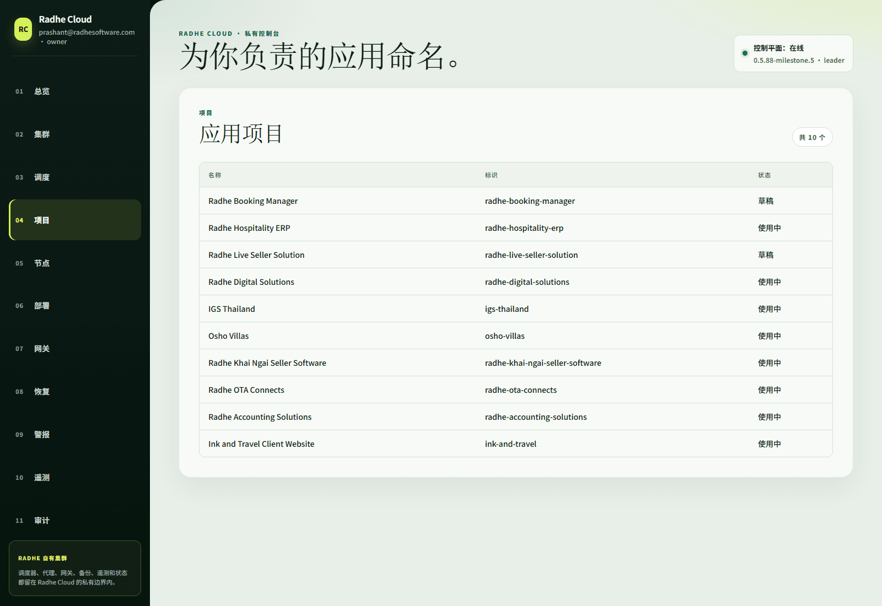Open the 总览 overview page
The height and width of the screenshot is (606, 882).
[75, 91]
